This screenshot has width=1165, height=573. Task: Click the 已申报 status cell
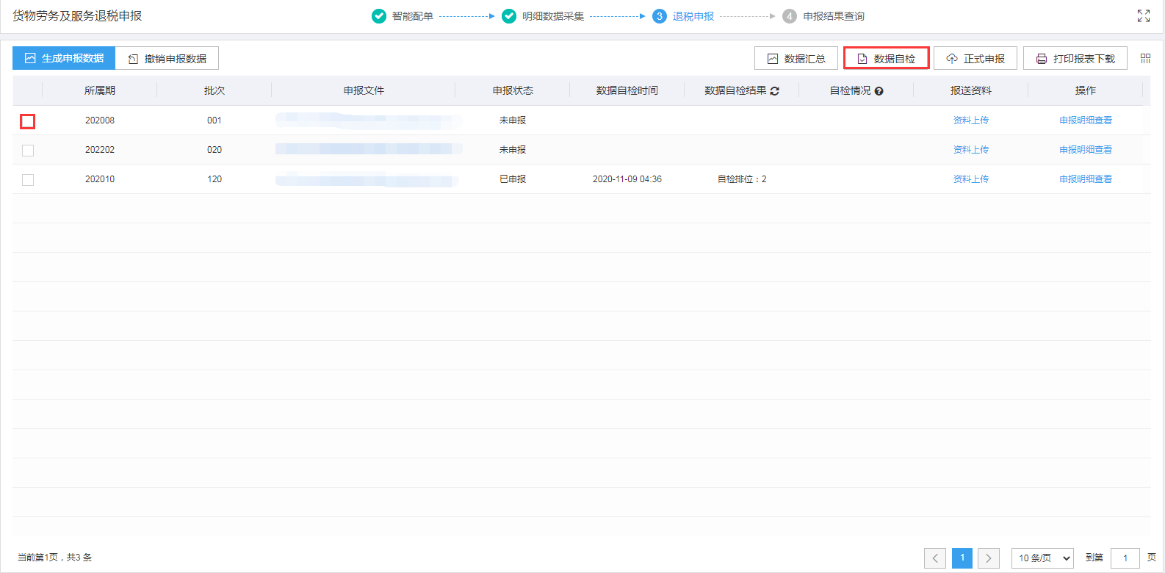click(x=513, y=179)
